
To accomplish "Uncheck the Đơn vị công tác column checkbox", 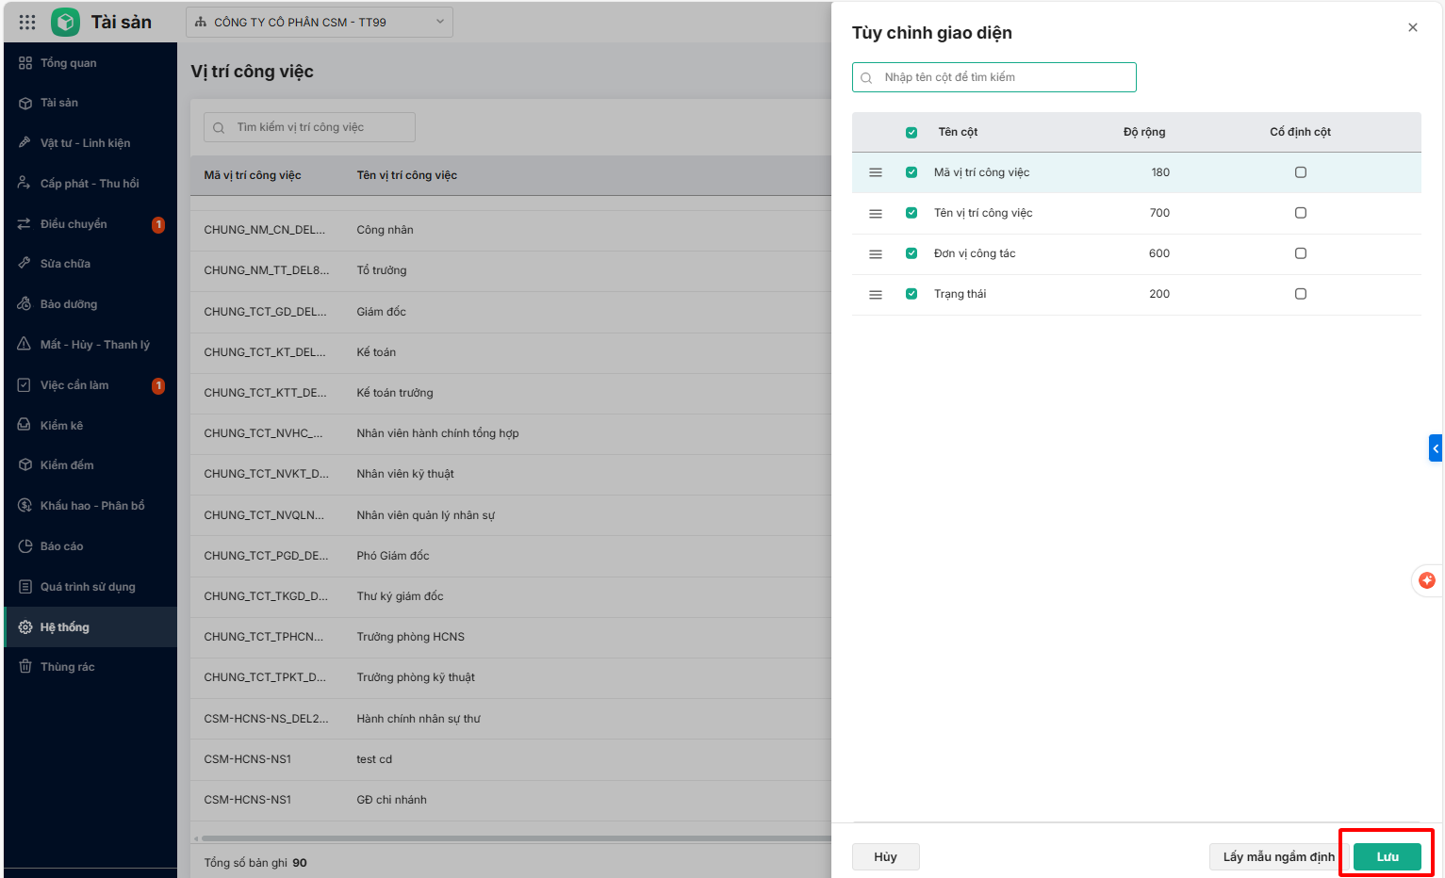I will [911, 253].
